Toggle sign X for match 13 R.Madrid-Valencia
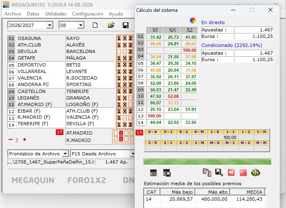This screenshot has height=208, width=286. click(125, 118)
